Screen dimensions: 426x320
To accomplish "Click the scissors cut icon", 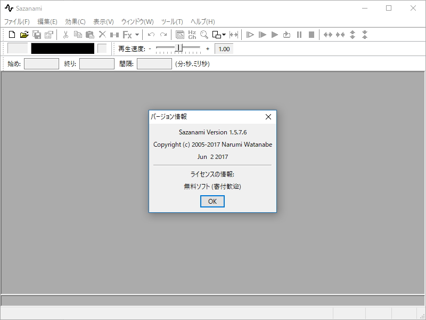I will pos(65,35).
